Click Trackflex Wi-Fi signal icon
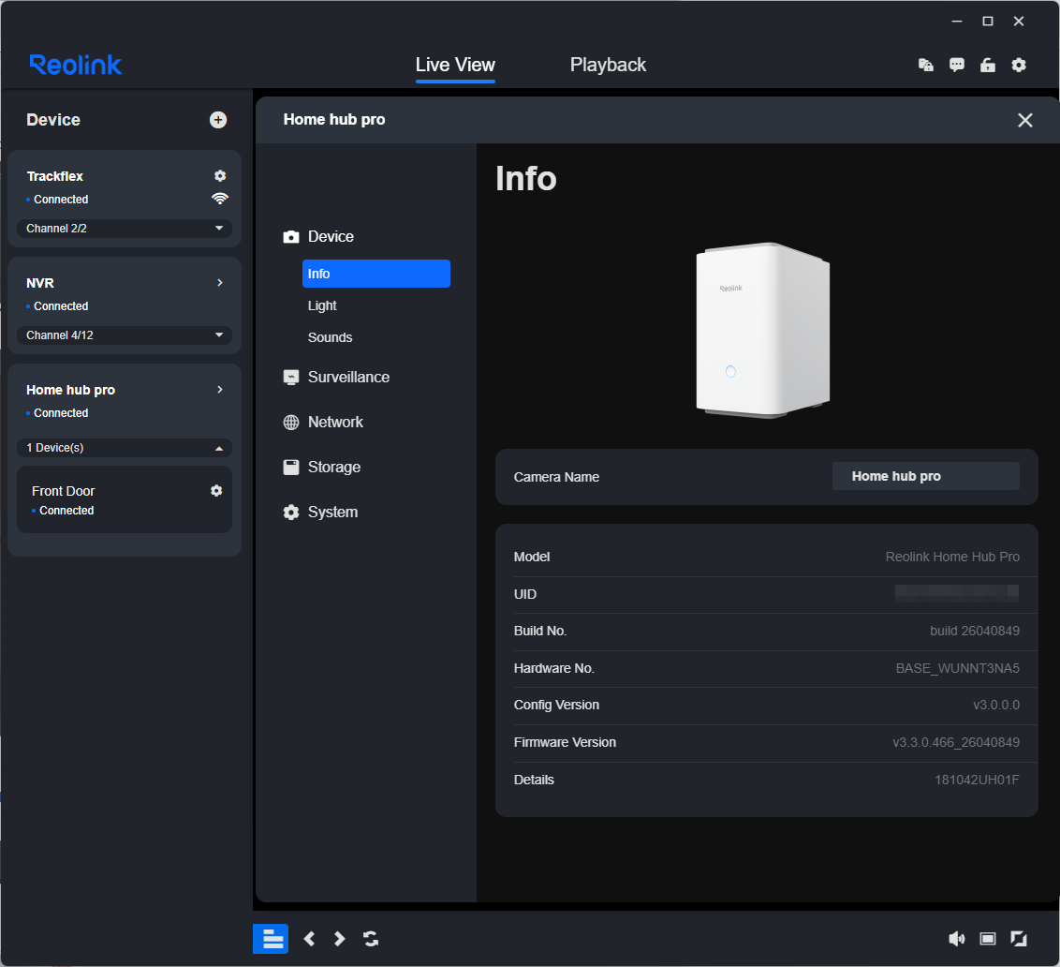The width and height of the screenshot is (1060, 967). 220,199
